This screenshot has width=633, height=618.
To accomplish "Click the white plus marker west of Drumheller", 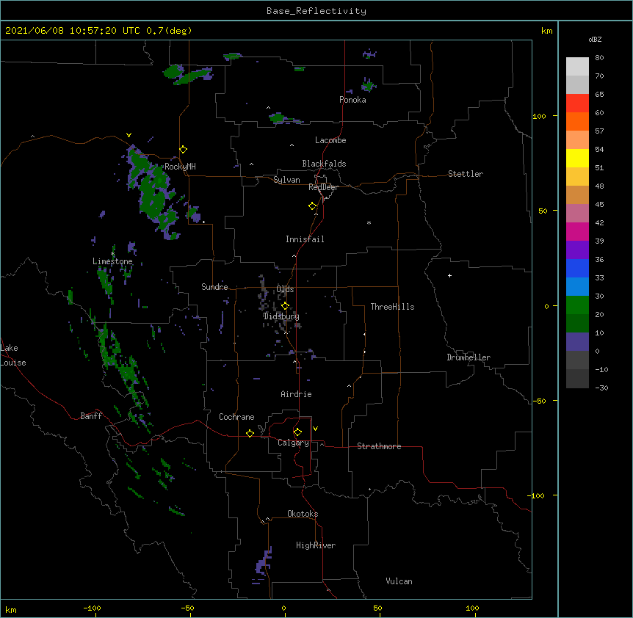I will click(x=449, y=275).
